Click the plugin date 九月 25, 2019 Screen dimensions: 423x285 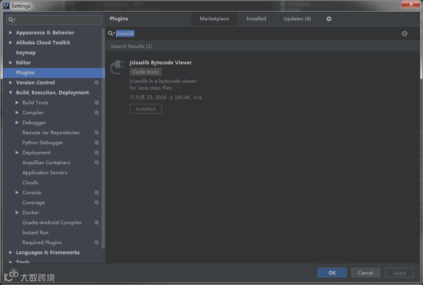pos(148,97)
